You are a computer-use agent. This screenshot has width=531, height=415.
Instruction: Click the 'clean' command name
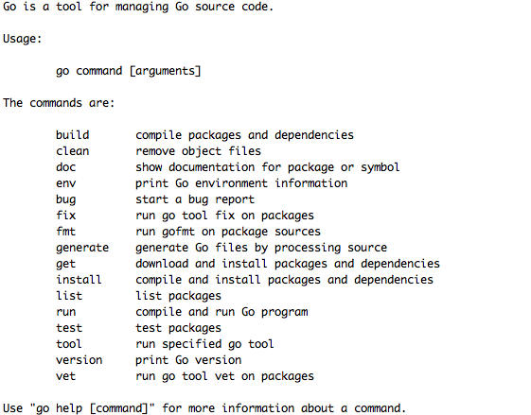[73, 151]
